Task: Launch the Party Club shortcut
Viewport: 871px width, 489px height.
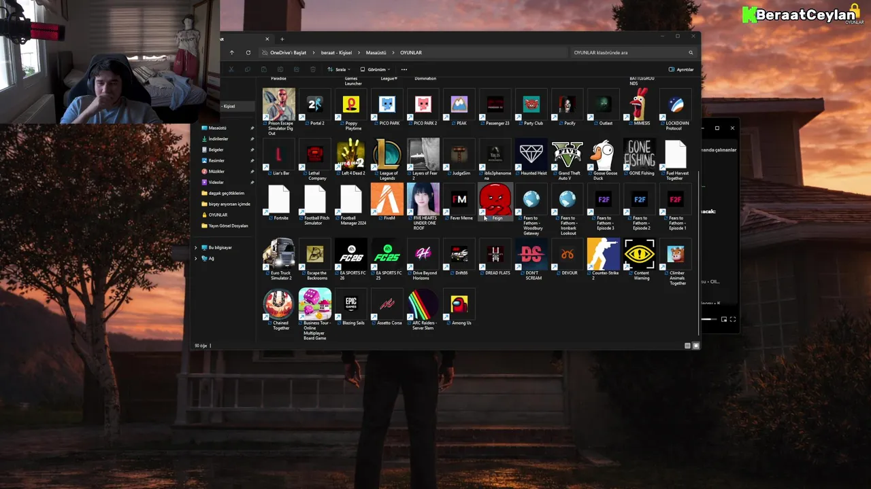Action: click(531, 107)
